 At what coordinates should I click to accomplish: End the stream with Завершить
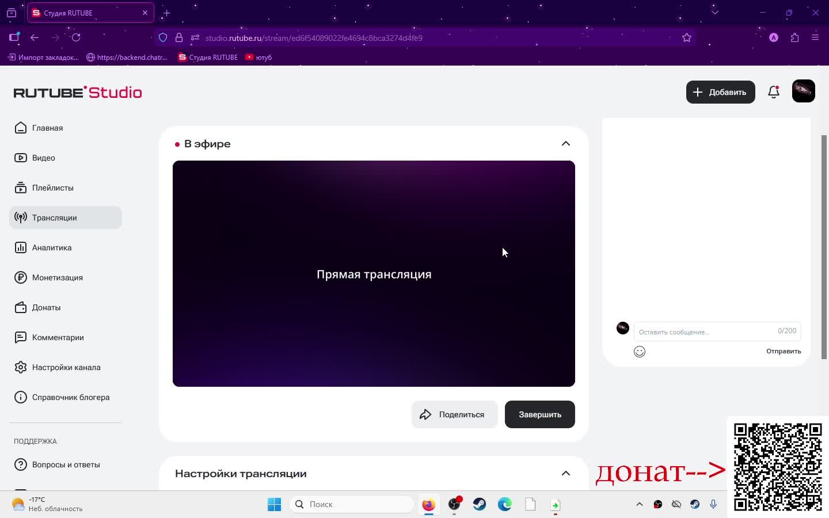coord(539,414)
